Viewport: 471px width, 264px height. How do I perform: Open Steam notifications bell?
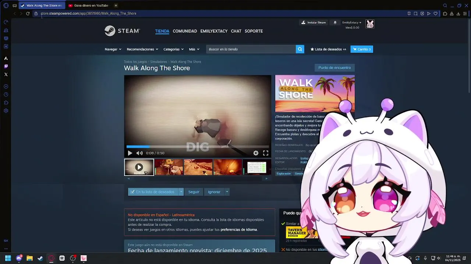(335, 22)
